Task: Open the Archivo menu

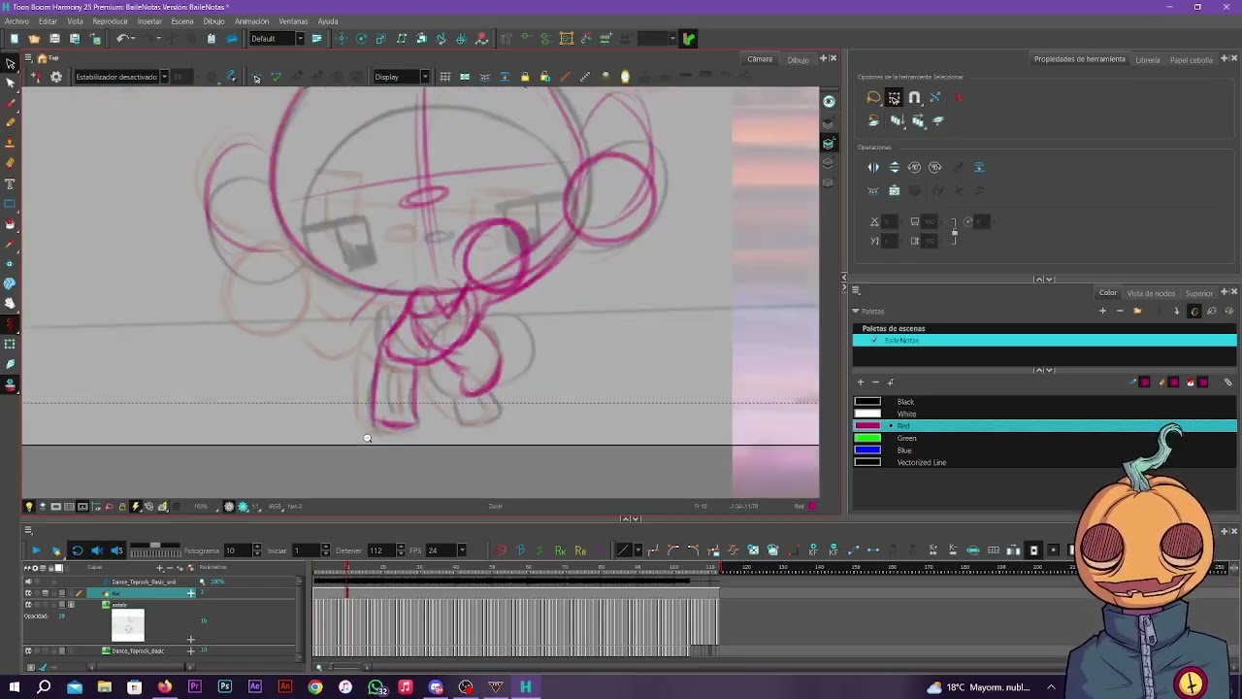Action: [x=16, y=21]
